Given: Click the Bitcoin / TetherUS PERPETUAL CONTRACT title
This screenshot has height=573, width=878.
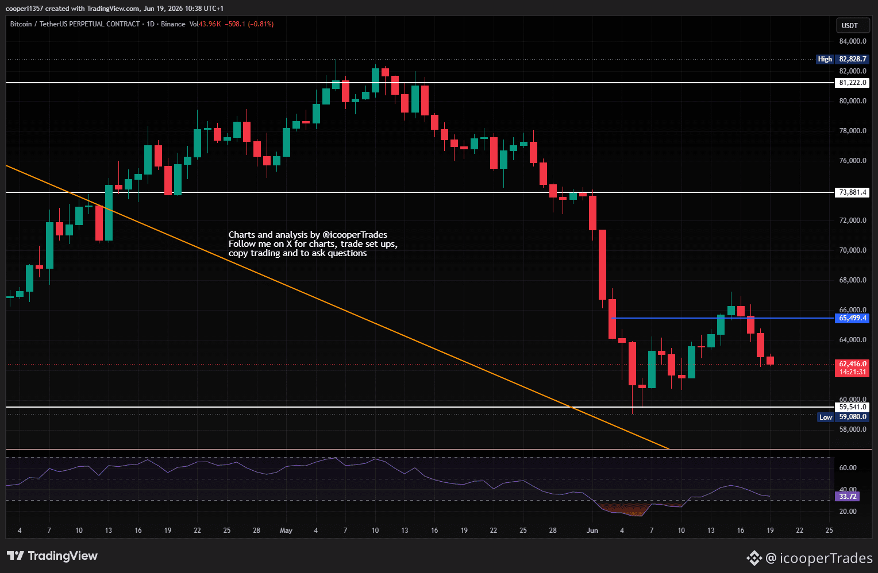Looking at the screenshot, I should tap(75, 24).
